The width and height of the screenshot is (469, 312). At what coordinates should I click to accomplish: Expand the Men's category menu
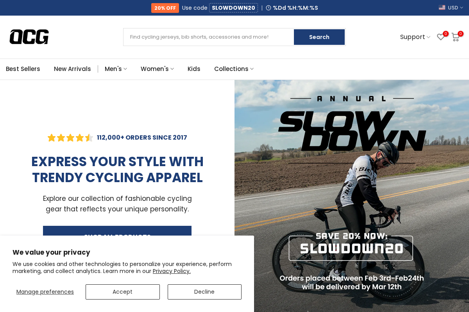point(116,69)
